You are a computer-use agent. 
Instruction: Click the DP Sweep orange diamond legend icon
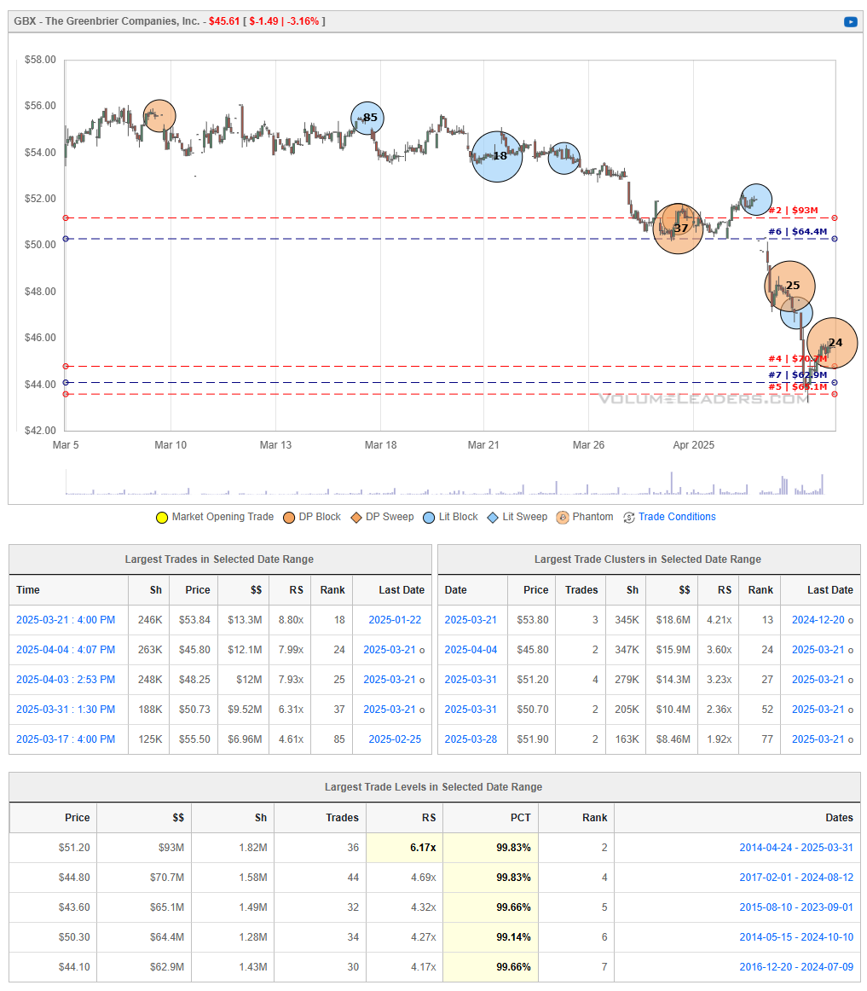point(356,518)
